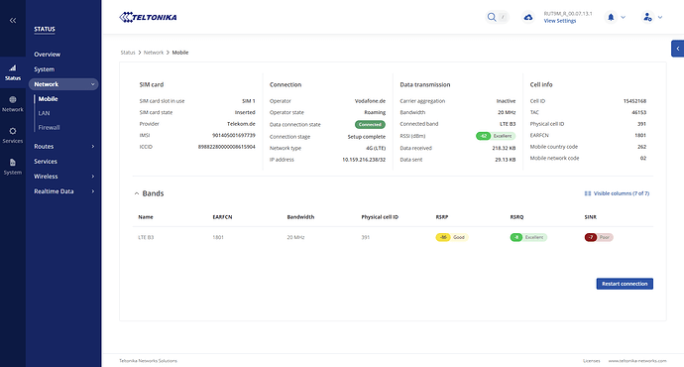Open Visible columns selector

(617, 193)
